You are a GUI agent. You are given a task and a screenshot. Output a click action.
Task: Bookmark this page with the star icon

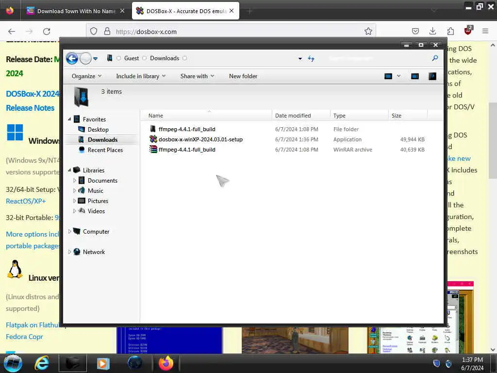(x=368, y=31)
